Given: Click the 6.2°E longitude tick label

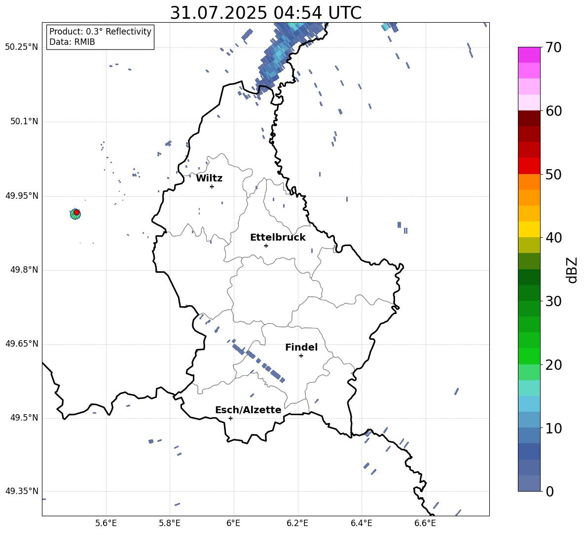Looking at the screenshot, I should [297, 523].
